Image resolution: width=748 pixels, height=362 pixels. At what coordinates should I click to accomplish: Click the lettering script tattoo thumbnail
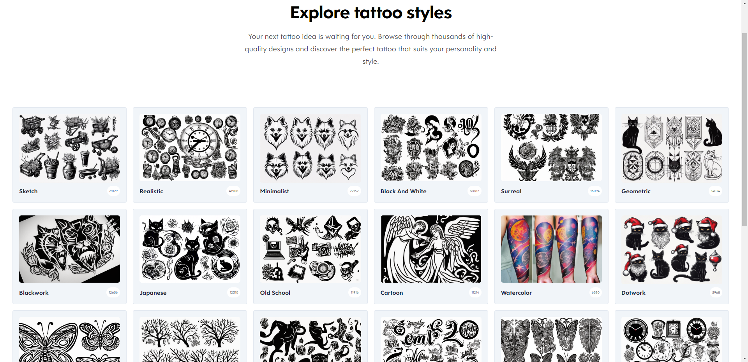(x=431, y=339)
